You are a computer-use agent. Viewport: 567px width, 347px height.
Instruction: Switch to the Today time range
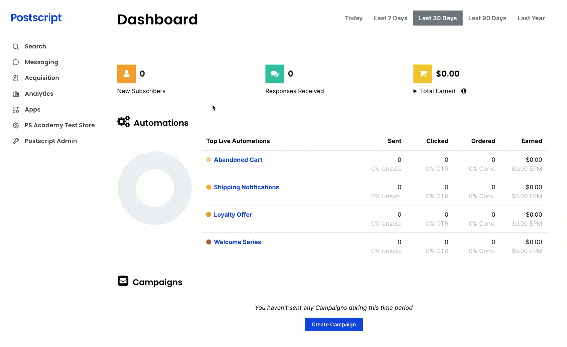(x=353, y=18)
